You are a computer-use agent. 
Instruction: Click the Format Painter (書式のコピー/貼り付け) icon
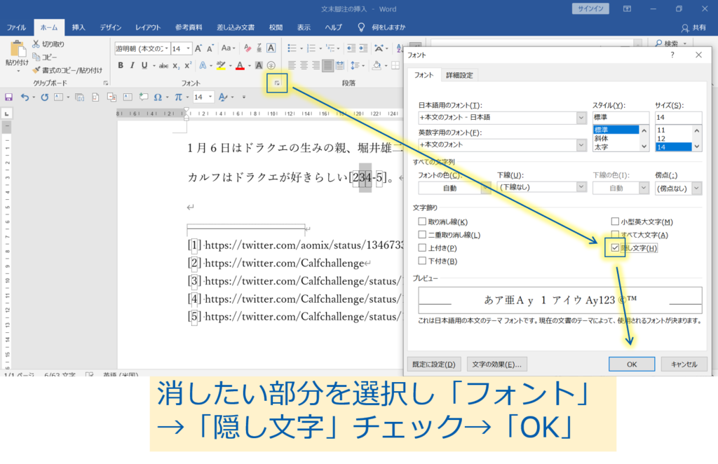pos(36,70)
